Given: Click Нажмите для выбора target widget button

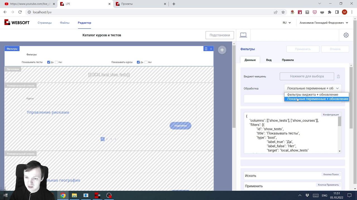Looking at the screenshot, I should point(307,76).
